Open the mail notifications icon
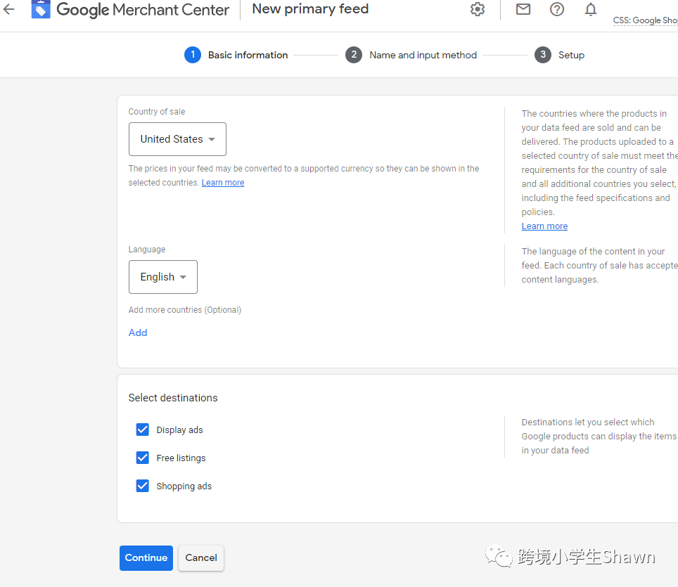The width and height of the screenshot is (678, 587). coord(523,9)
